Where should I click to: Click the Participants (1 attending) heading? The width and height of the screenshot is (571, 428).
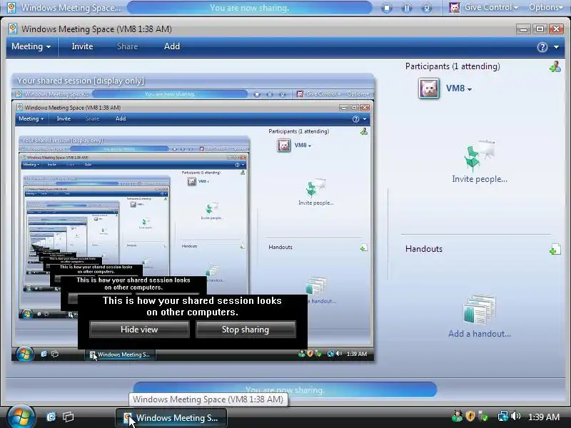tap(453, 66)
